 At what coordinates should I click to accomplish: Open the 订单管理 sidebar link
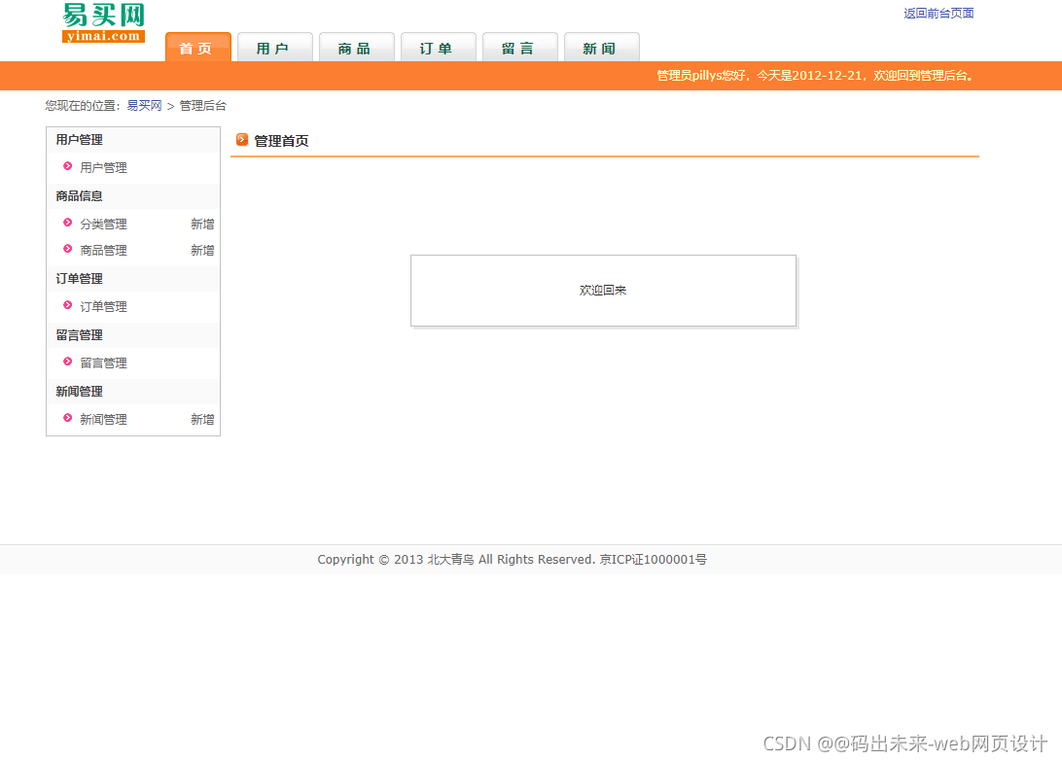103,306
